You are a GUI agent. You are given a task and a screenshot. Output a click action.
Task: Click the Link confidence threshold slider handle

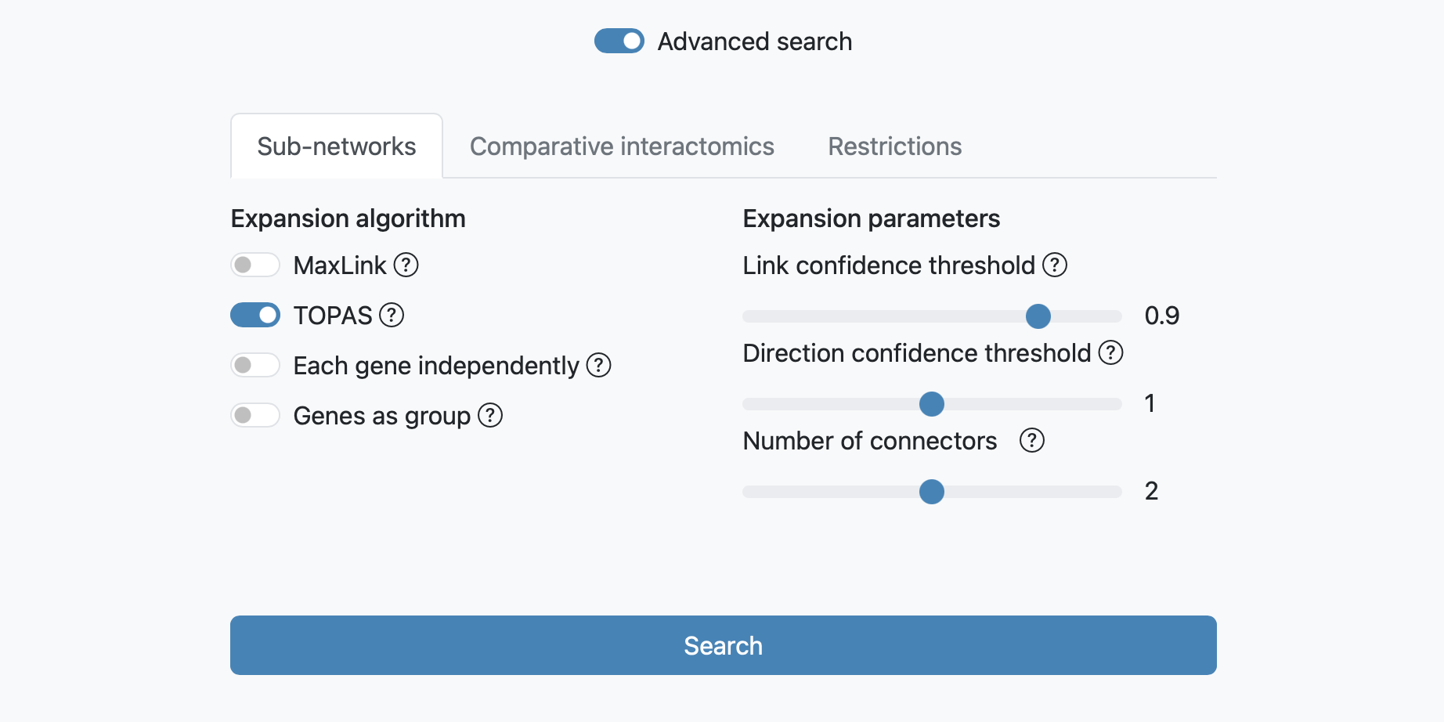pos(1038,316)
